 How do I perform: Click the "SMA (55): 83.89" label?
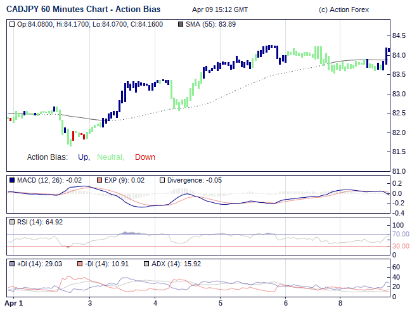click(x=210, y=25)
